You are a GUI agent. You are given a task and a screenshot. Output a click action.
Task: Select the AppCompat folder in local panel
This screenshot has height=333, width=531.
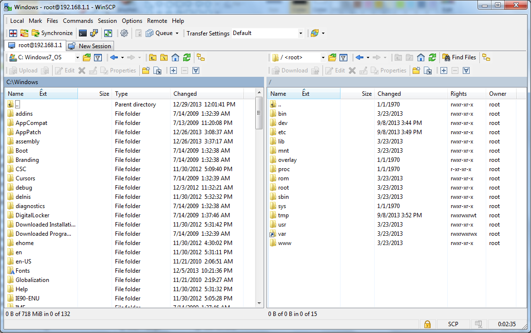coord(31,123)
